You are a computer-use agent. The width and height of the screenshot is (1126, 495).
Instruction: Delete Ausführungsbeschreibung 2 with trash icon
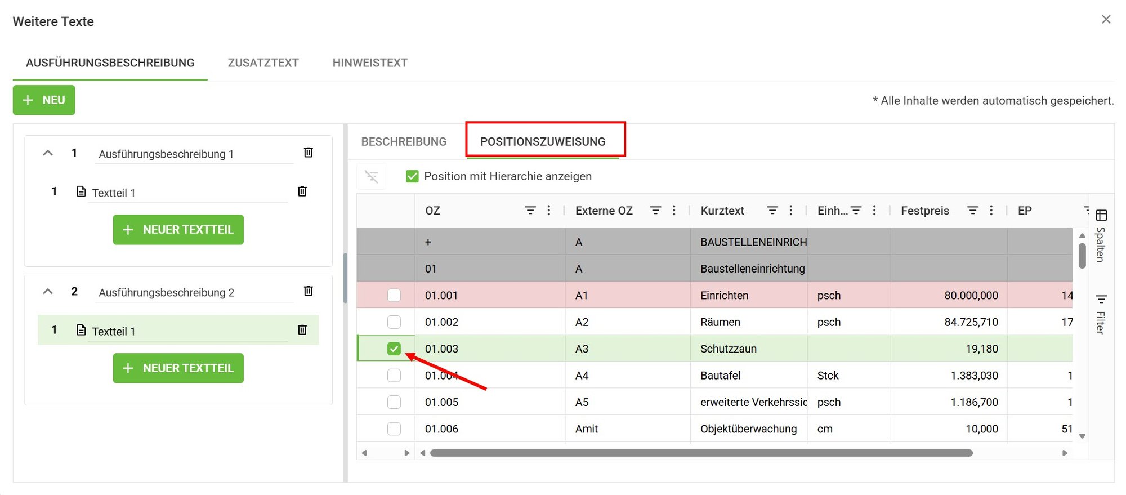[x=308, y=291]
